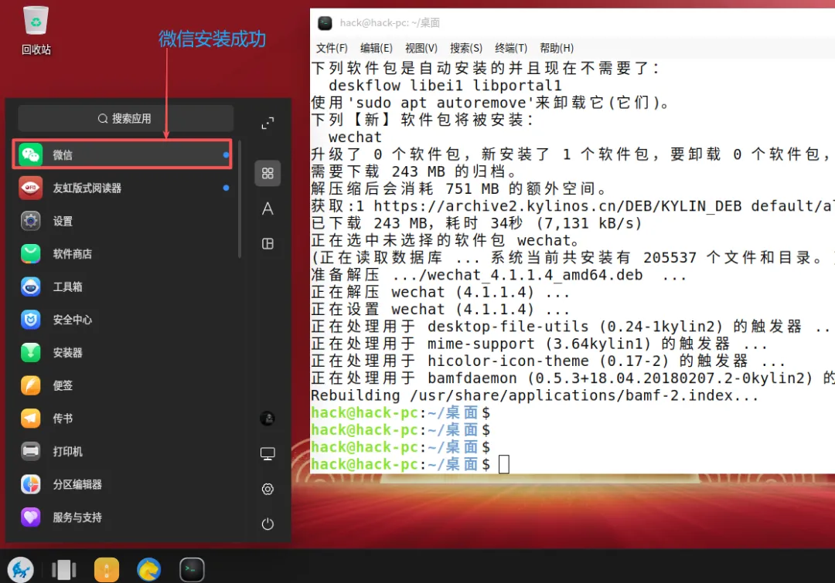The width and height of the screenshot is (835, 583).
Task: Click the power button in start menu
Action: [x=268, y=524]
